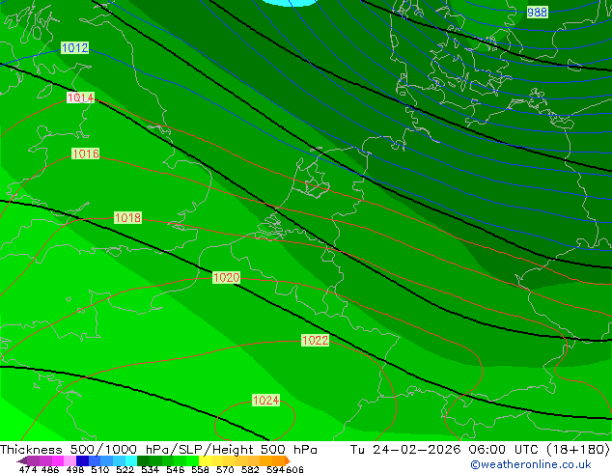Click the orange arrow at legend's right end

[x=288, y=460]
